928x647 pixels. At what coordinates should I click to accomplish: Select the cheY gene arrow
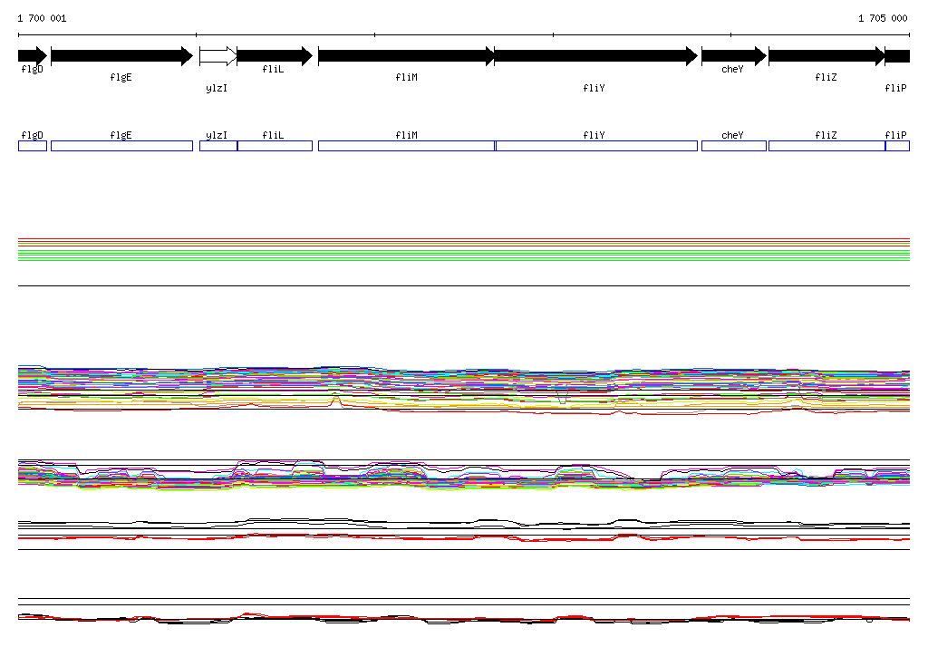(x=734, y=56)
